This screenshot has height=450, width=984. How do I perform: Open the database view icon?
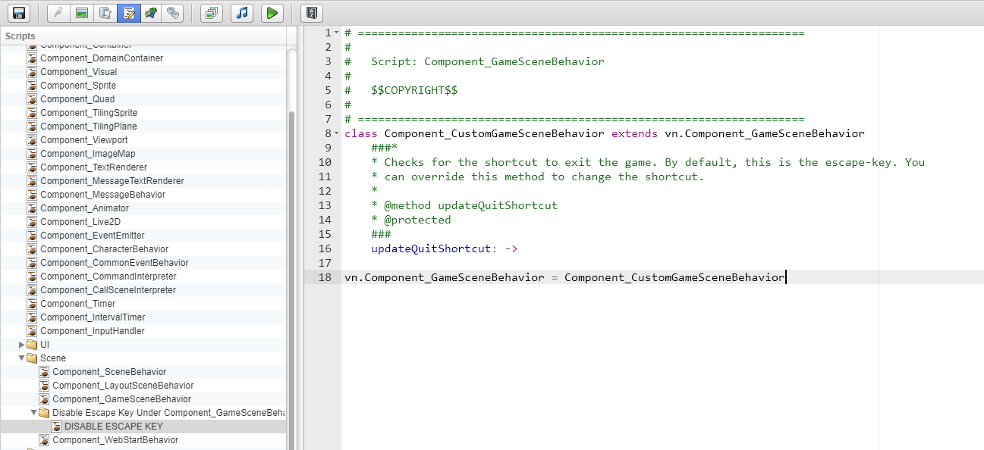(105, 13)
